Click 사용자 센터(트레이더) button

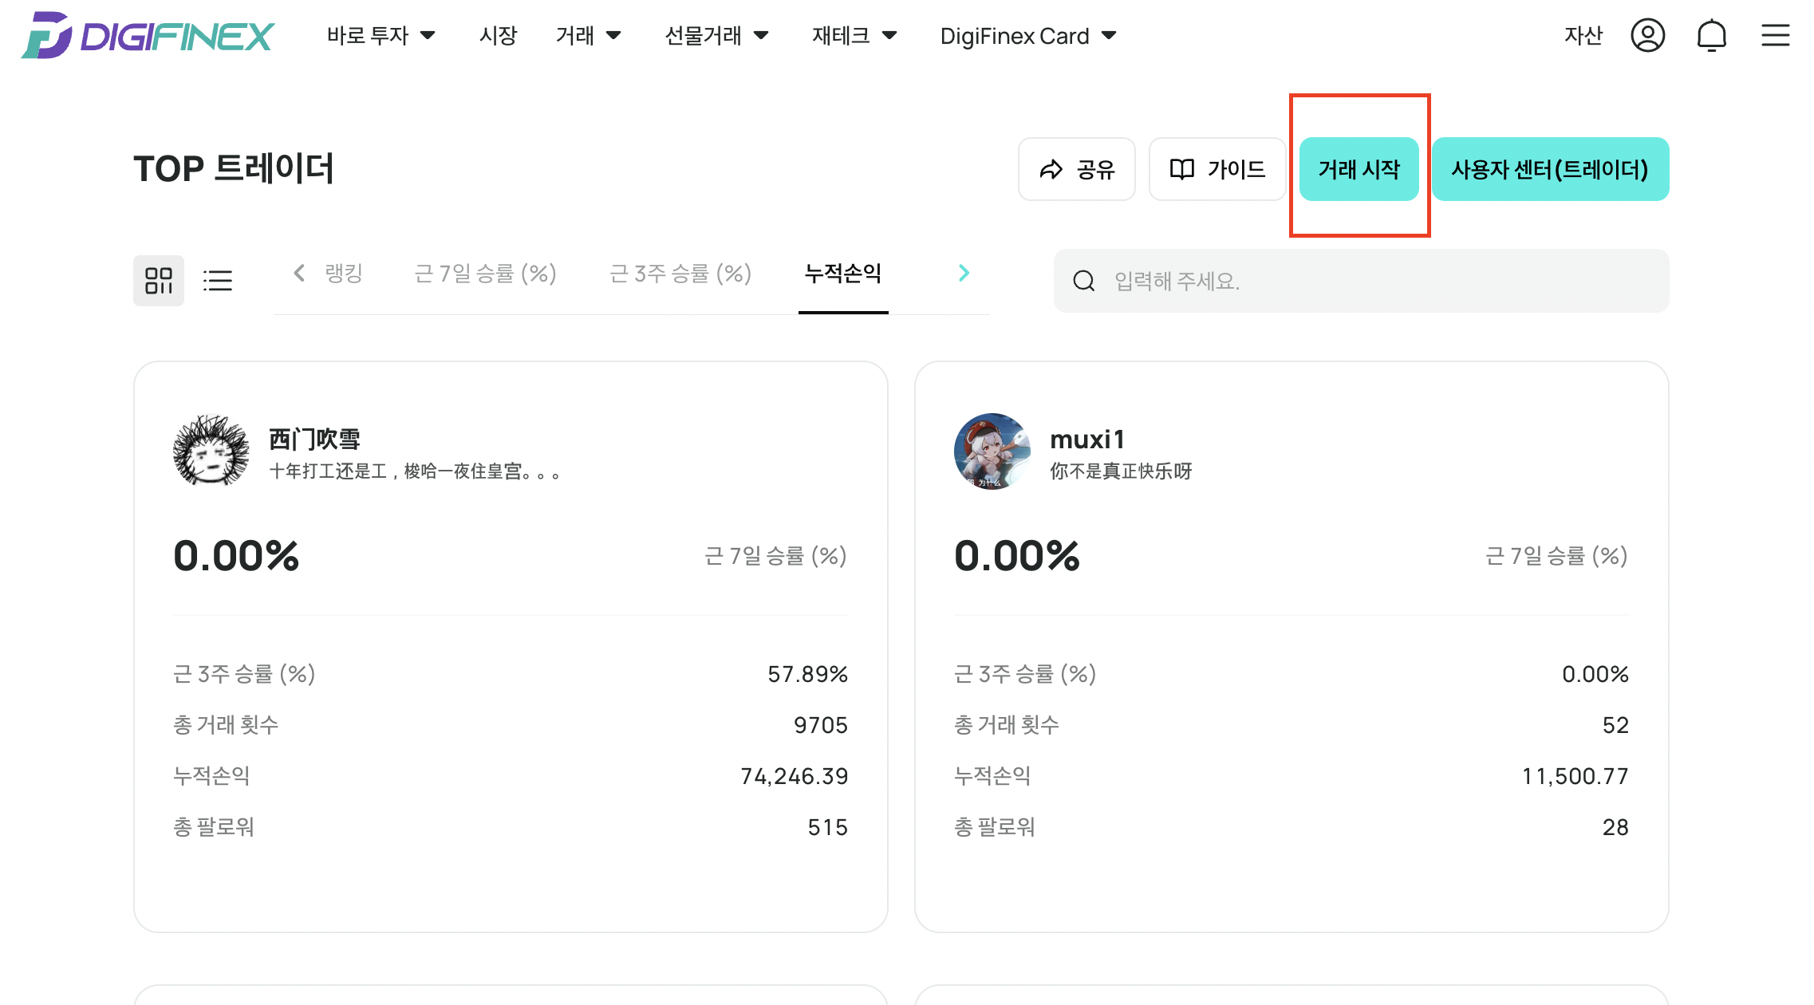pyautogui.click(x=1550, y=169)
